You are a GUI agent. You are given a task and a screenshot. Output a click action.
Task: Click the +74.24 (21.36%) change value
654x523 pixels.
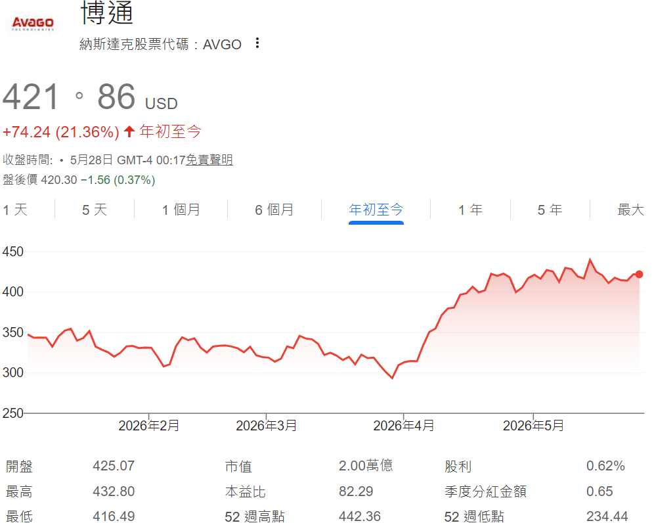tap(61, 132)
